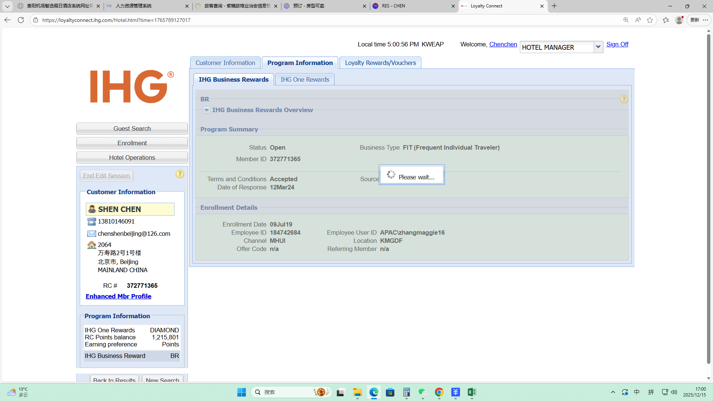Image resolution: width=713 pixels, height=401 pixels.
Task: Refresh the page with browser reload icon
Action: 21,20
